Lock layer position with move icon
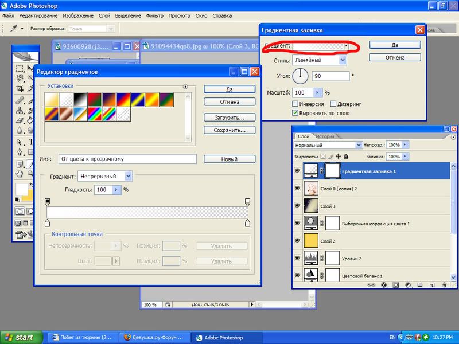The width and height of the screenshot is (459, 344). [x=338, y=157]
